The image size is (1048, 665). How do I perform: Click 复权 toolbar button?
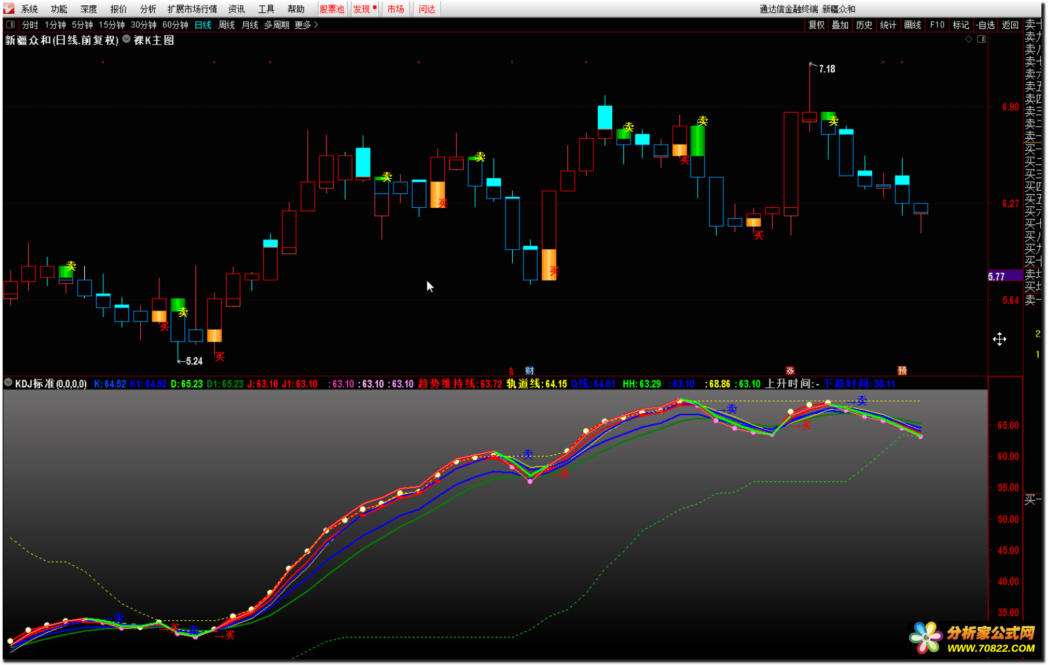point(817,25)
